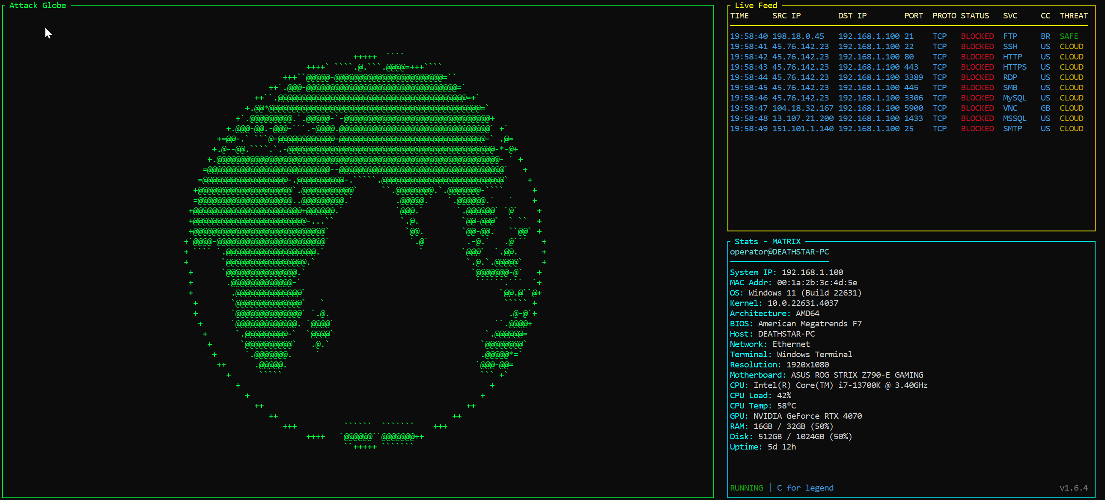Click source IP 104.18.32.167

tap(803, 108)
